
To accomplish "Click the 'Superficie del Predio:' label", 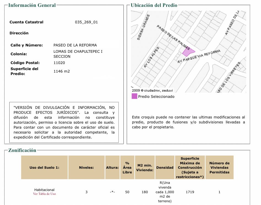I will [25, 71].
